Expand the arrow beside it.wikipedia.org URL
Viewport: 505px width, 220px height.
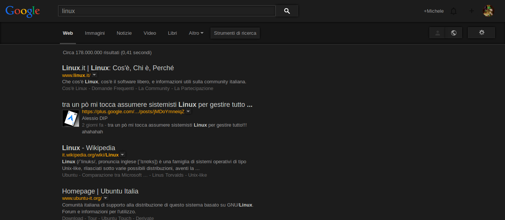tap(122, 155)
